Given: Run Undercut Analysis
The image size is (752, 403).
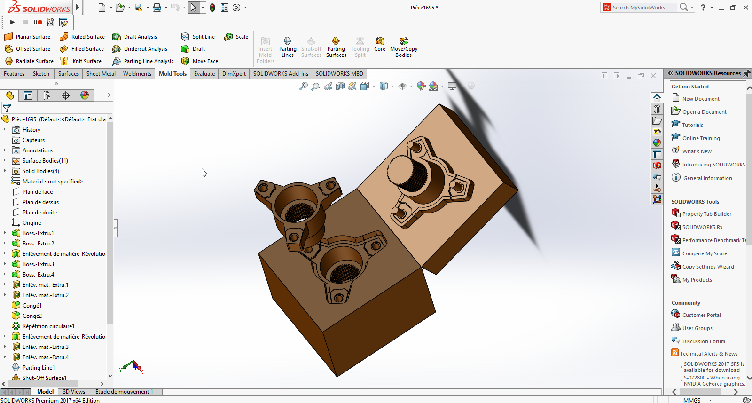Looking at the screenshot, I should click(x=140, y=49).
